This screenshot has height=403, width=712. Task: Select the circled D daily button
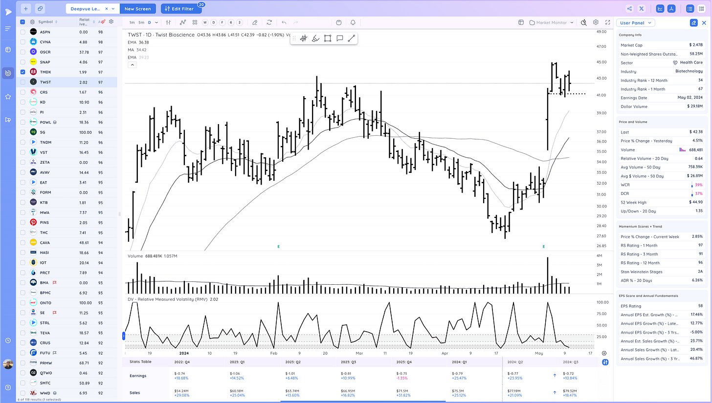point(214,22)
